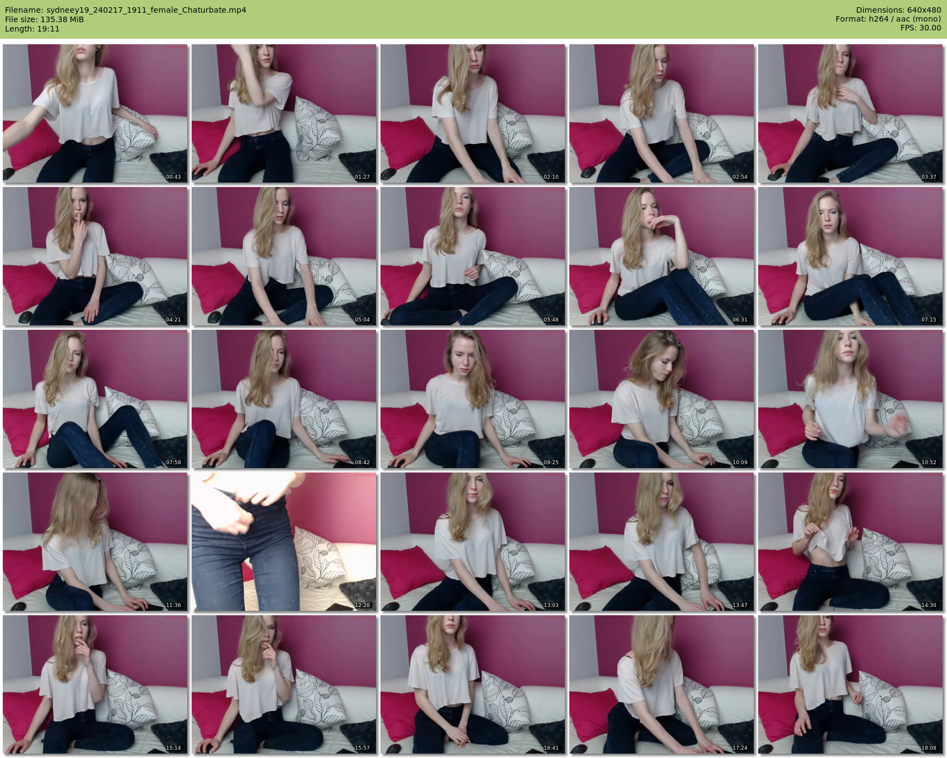Select the preview at timestamp 09:25
The image size is (947, 758).
point(473,399)
